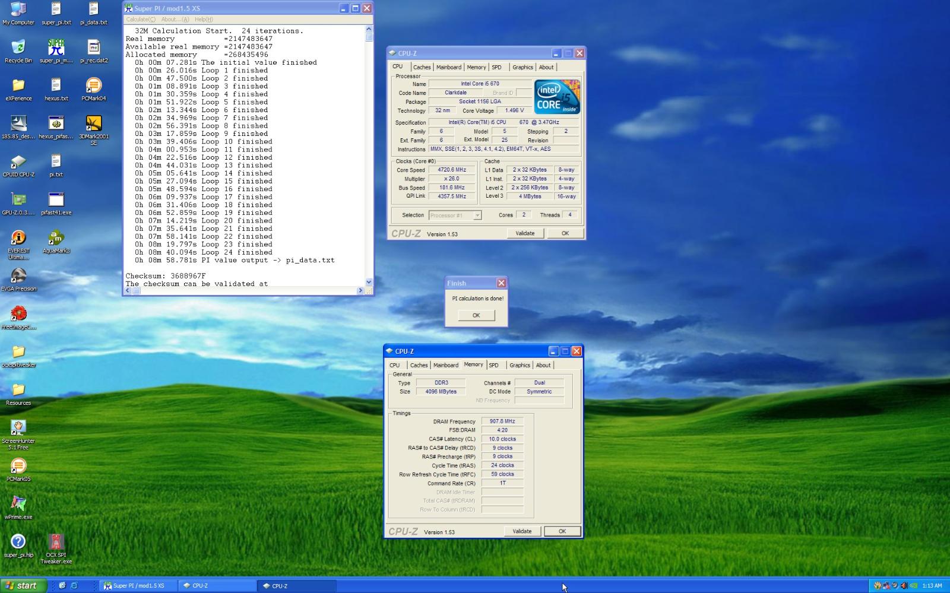950x593 pixels.
Task: Open Caches tab in bottom CPU-Z window
Action: (x=419, y=365)
